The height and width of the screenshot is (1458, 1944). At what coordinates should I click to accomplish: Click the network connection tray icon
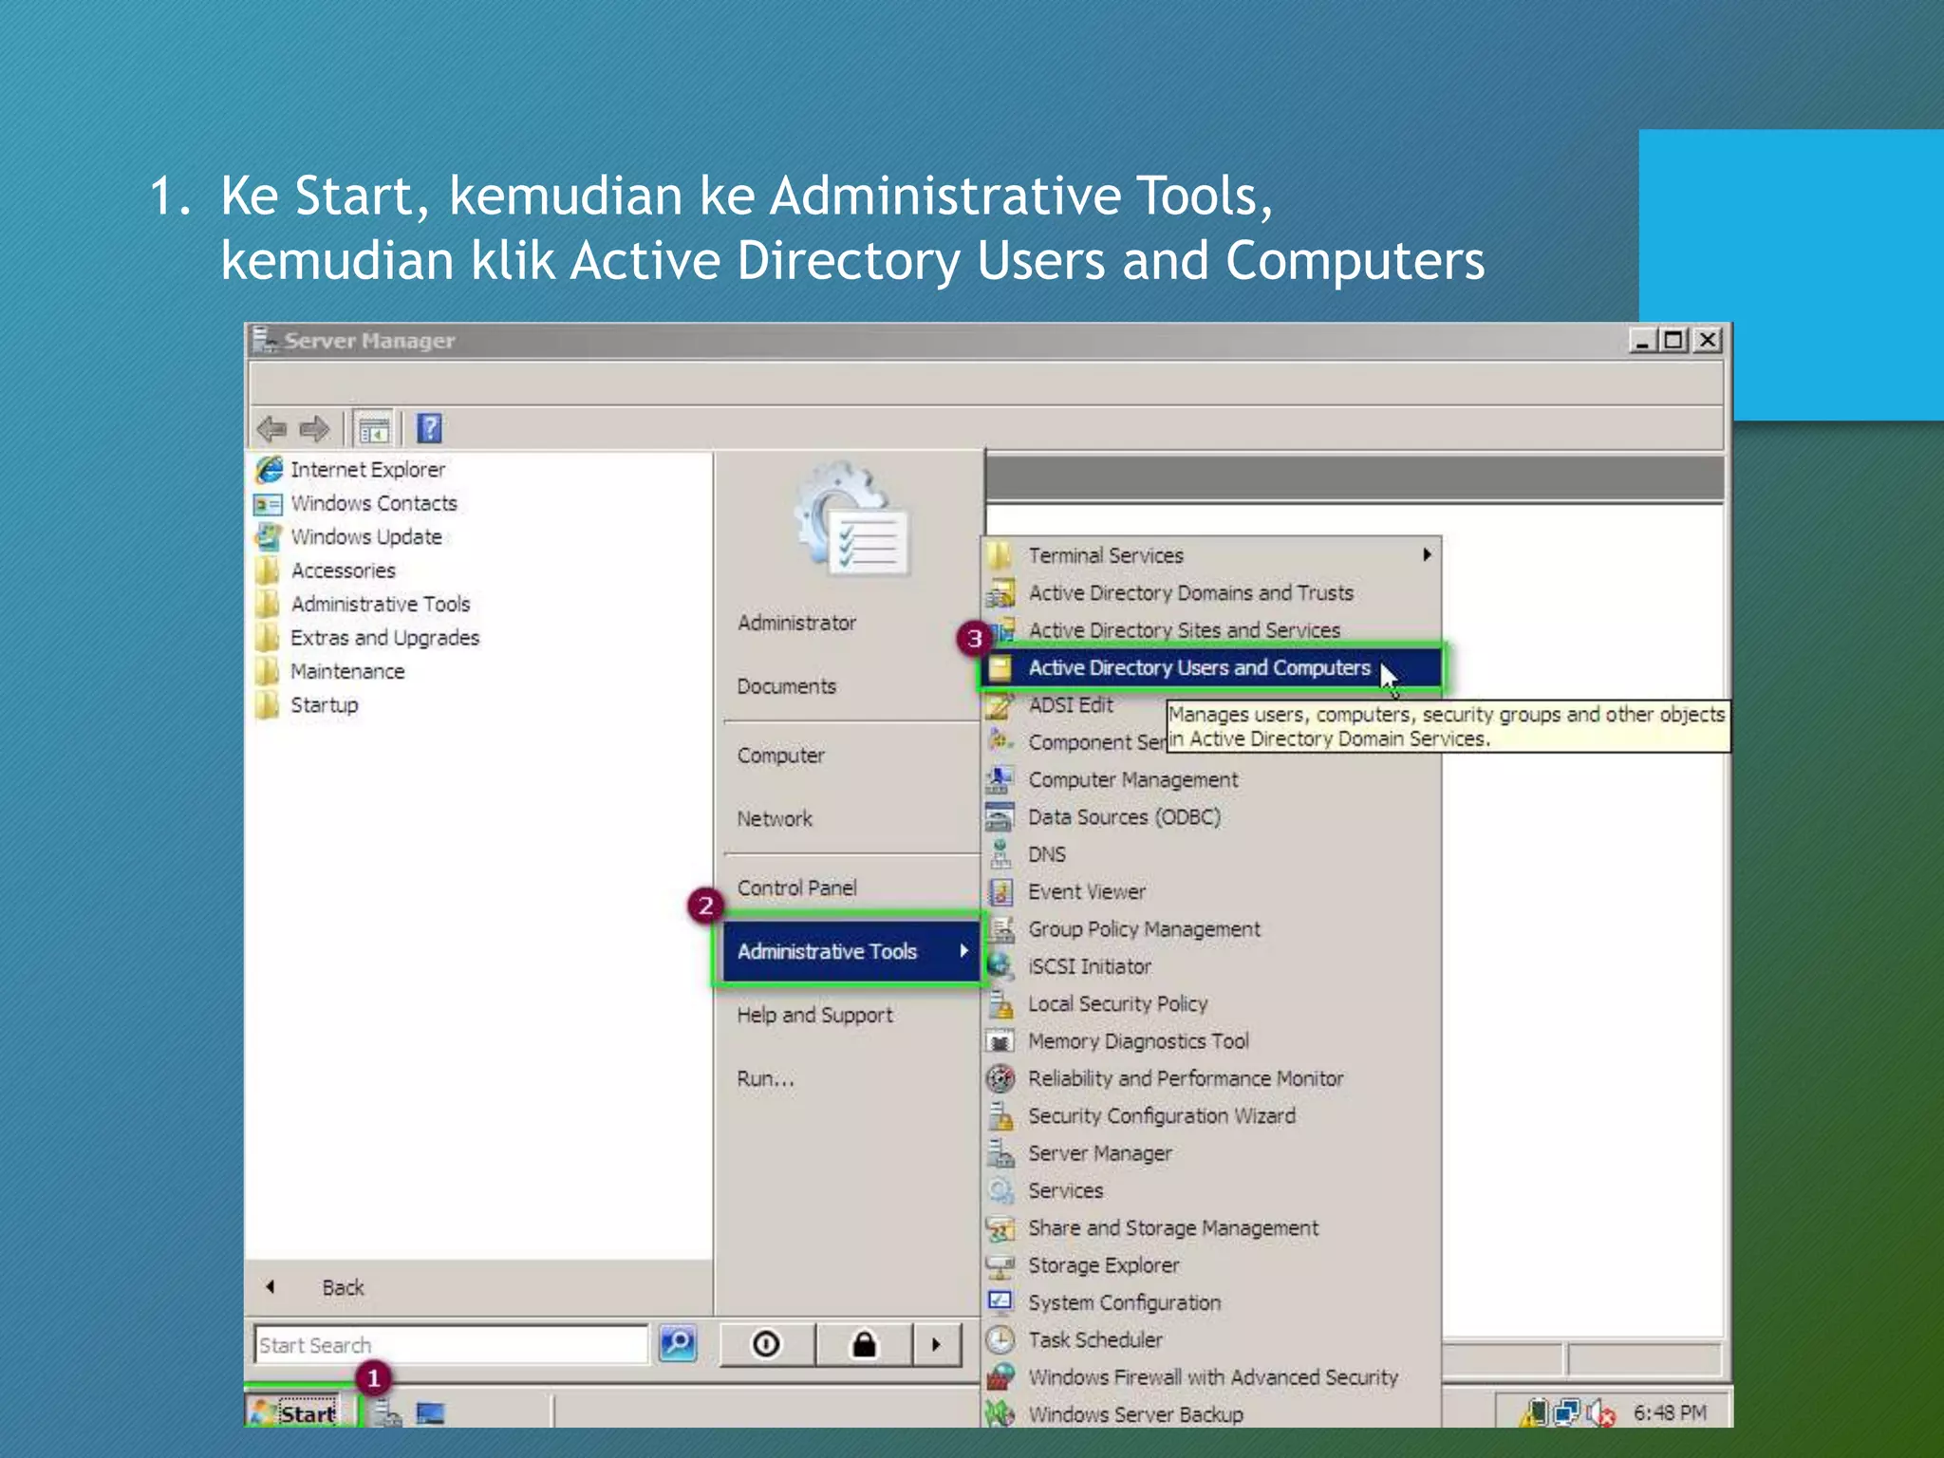tap(1567, 1413)
